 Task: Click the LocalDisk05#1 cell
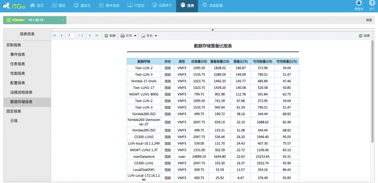point(144,170)
